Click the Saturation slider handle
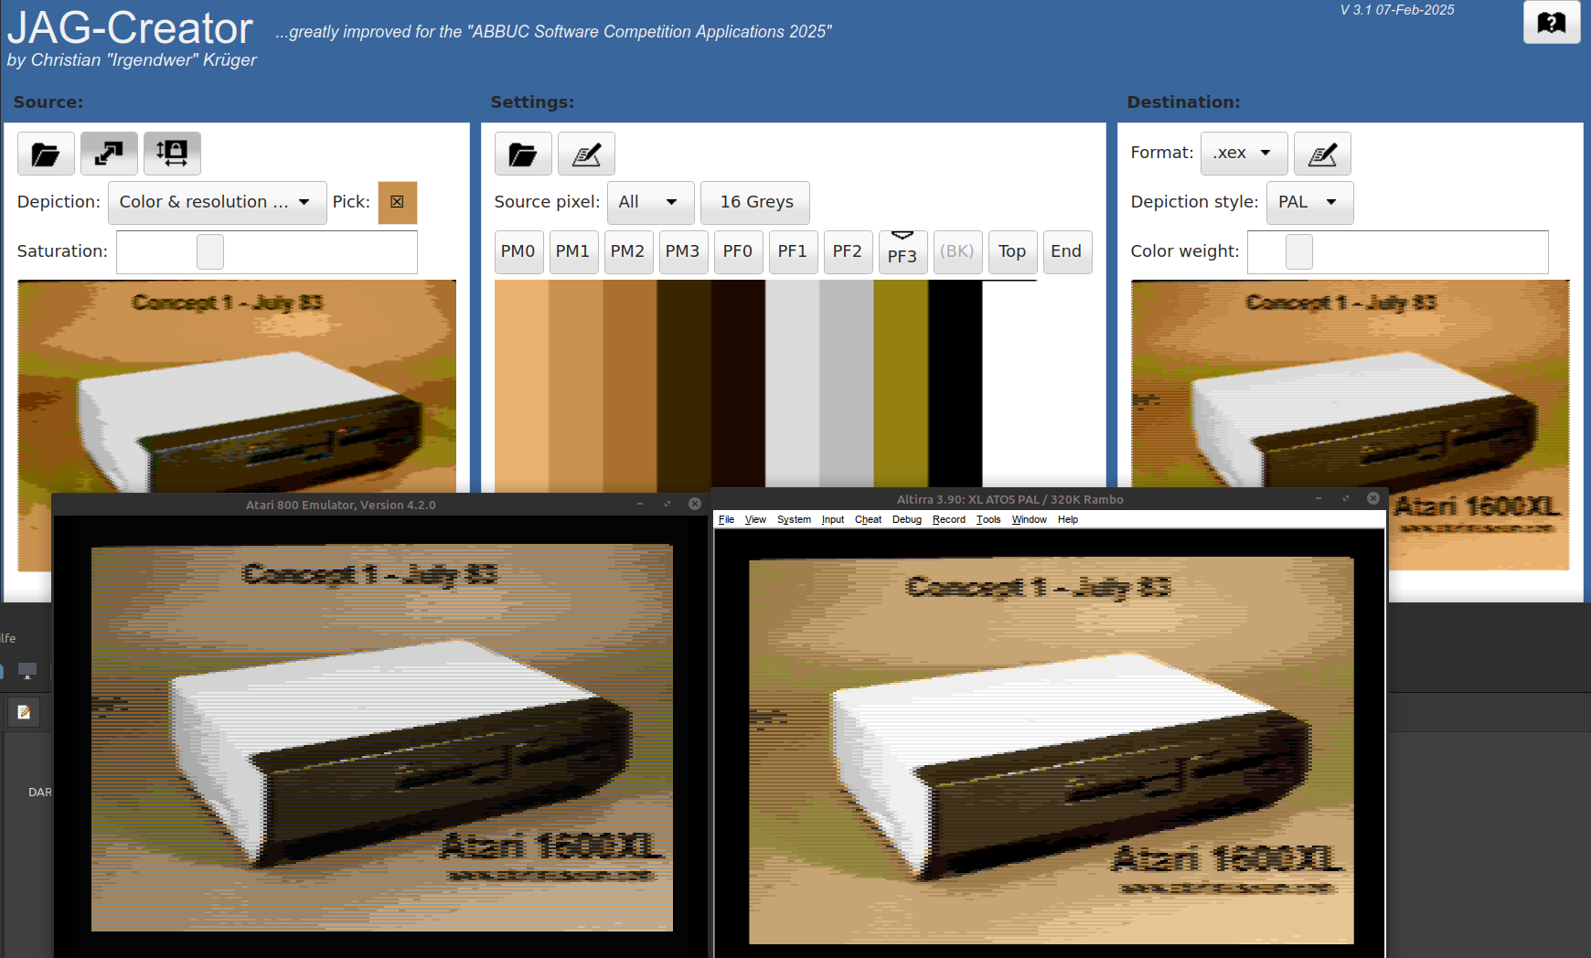 tap(210, 251)
